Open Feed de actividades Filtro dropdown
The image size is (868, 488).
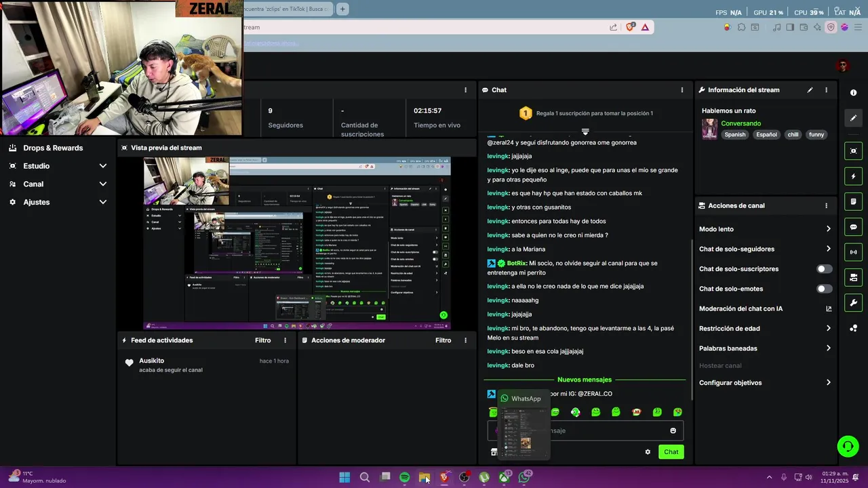tap(262, 340)
